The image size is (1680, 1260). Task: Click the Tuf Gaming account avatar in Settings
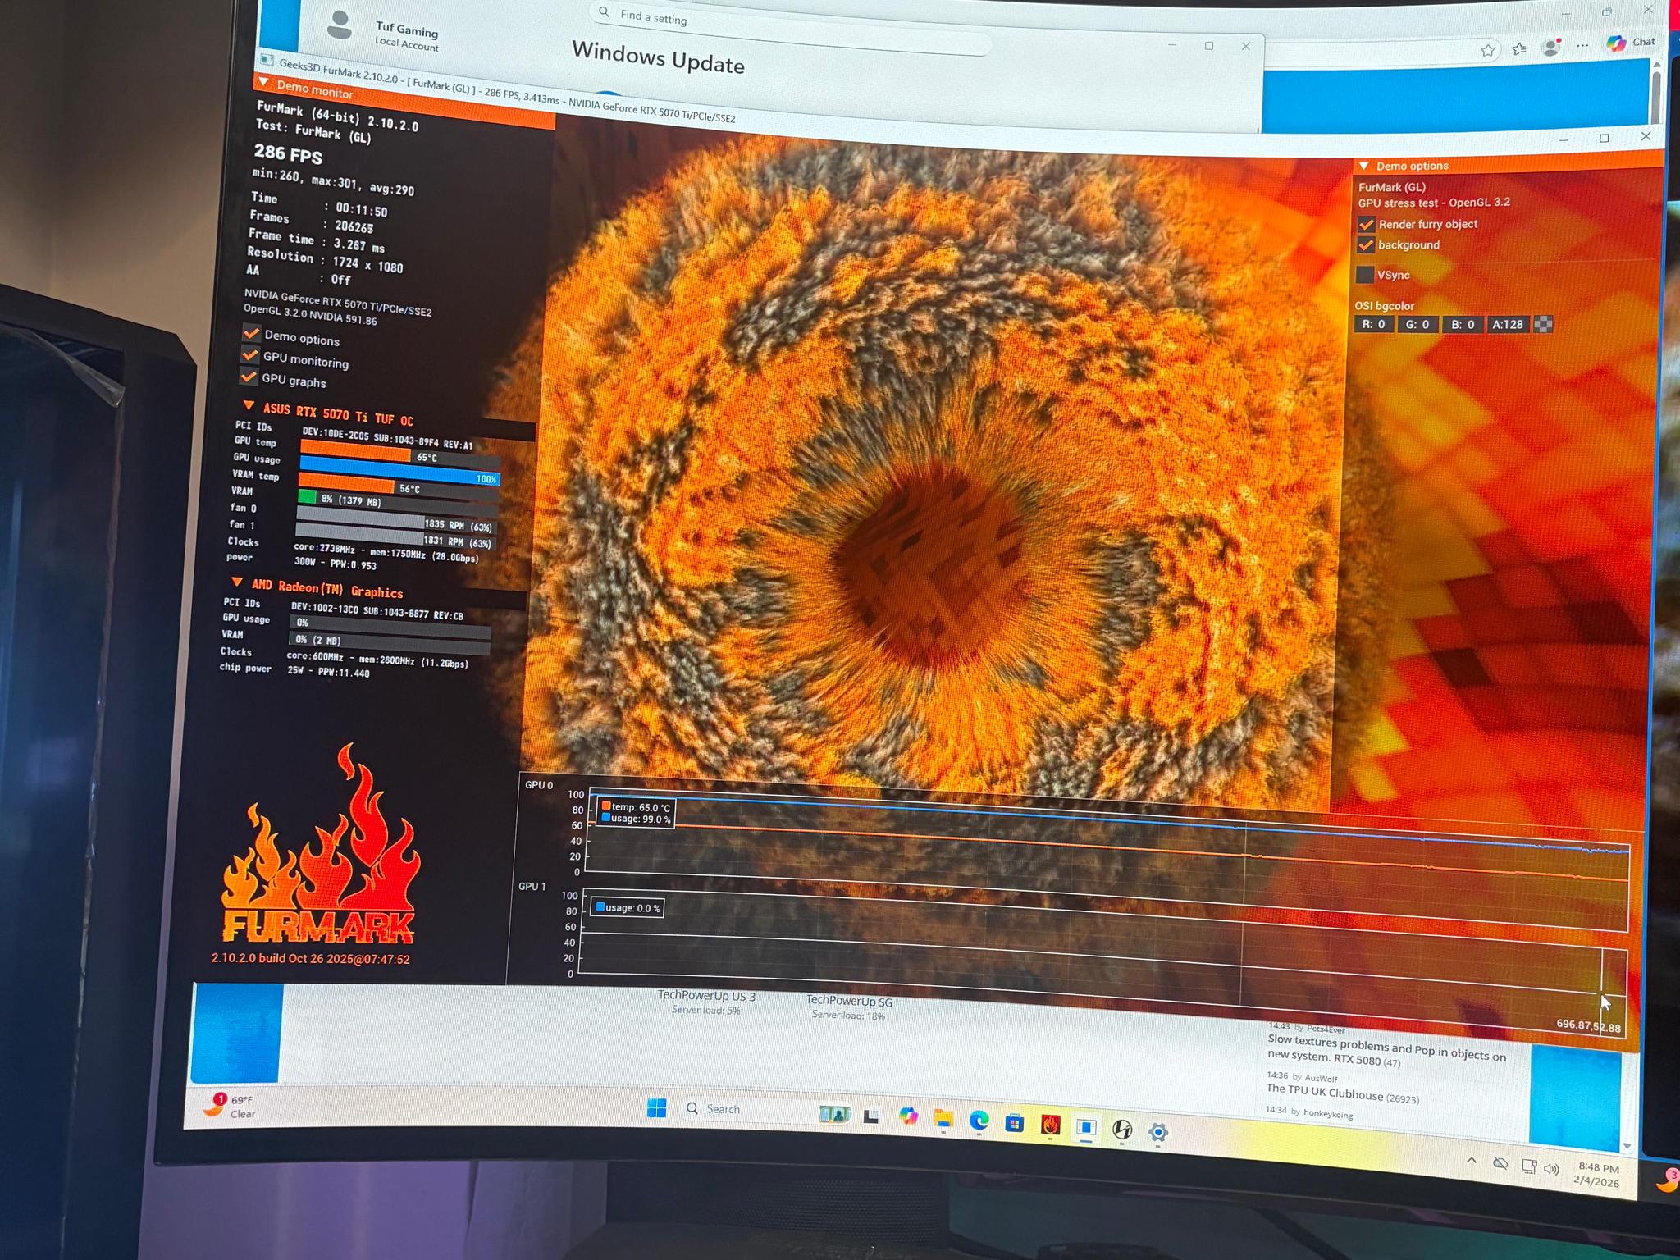(x=340, y=25)
